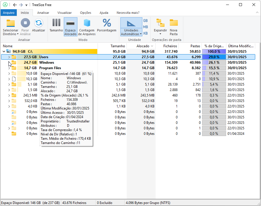
Task: Open the Necessita mais? tab
Action: [128, 13]
